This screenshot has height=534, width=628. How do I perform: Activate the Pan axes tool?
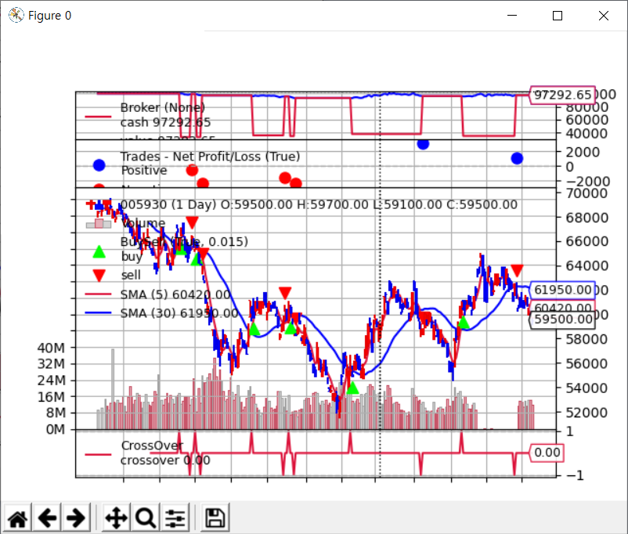point(116,518)
